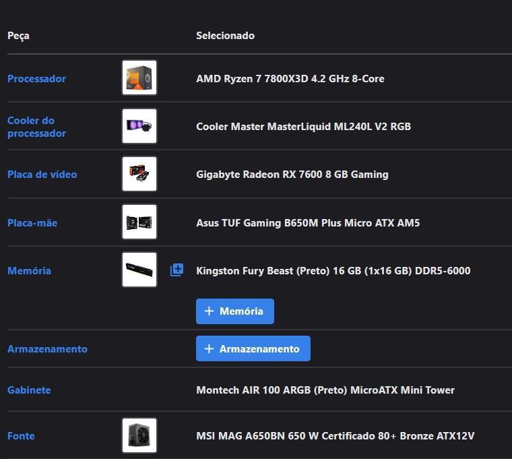Viewport: 512px width, 459px height.
Task: Click the MasterLiquid ML240L cooler thumbnail
Action: (x=139, y=126)
